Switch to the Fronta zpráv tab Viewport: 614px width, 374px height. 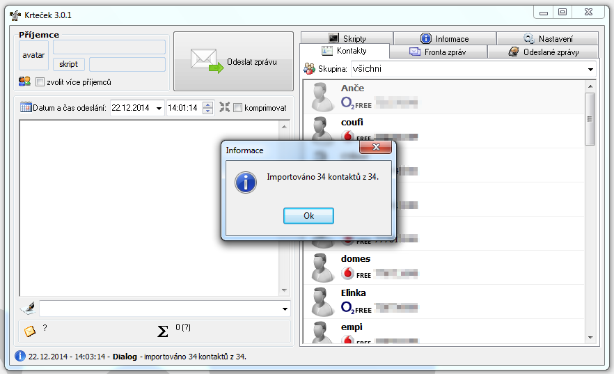437,52
